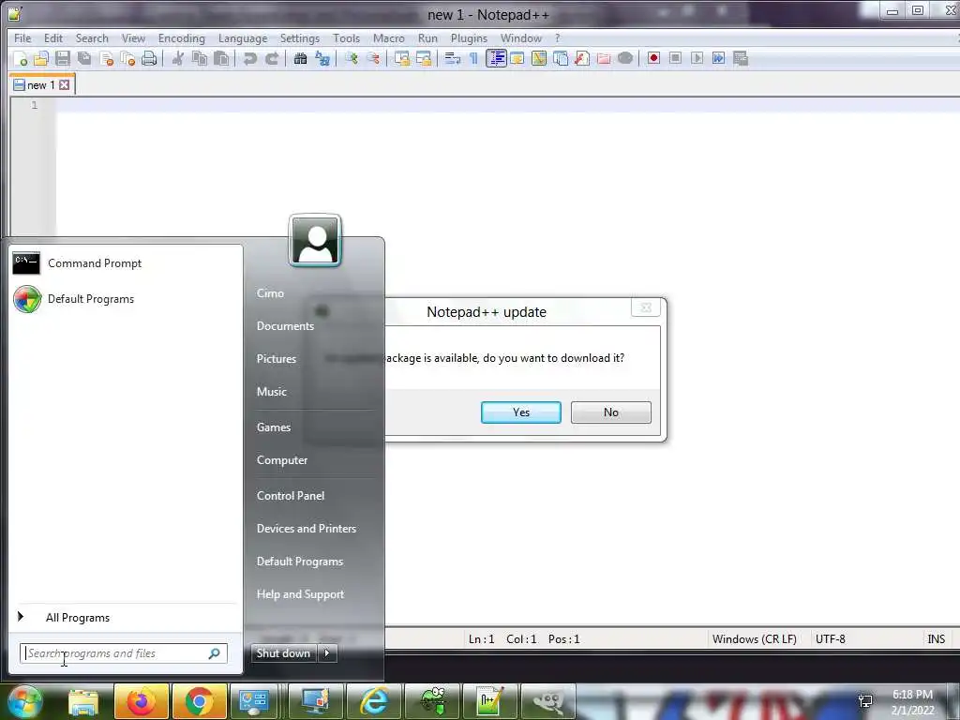The height and width of the screenshot is (720, 960).
Task: Open Control Panel from Start menu
Action: point(291,496)
